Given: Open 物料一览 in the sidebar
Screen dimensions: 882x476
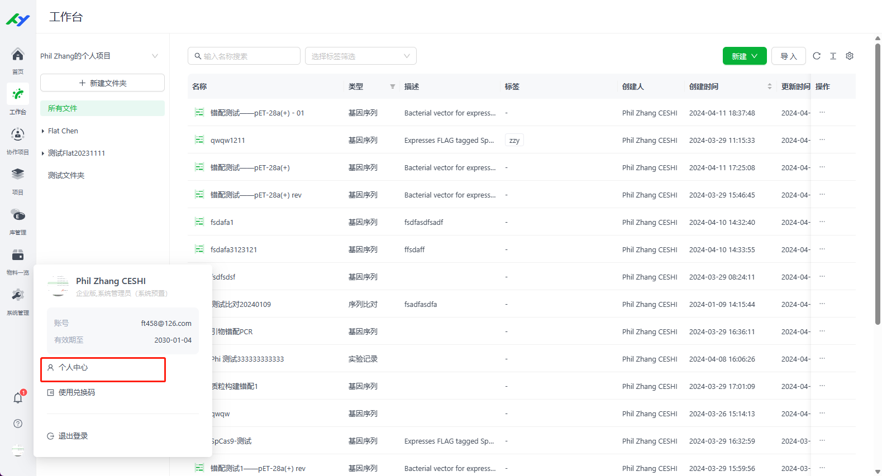Looking at the screenshot, I should tap(18, 256).
